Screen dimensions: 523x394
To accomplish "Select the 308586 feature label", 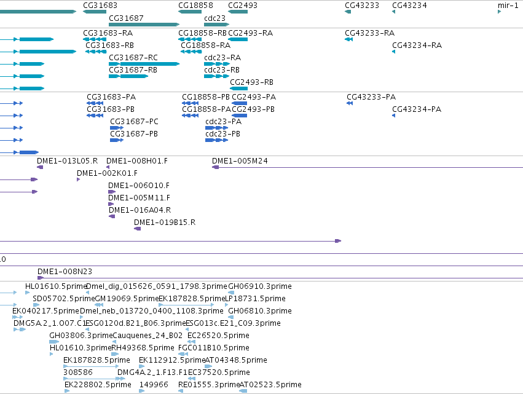I will (77, 372).
